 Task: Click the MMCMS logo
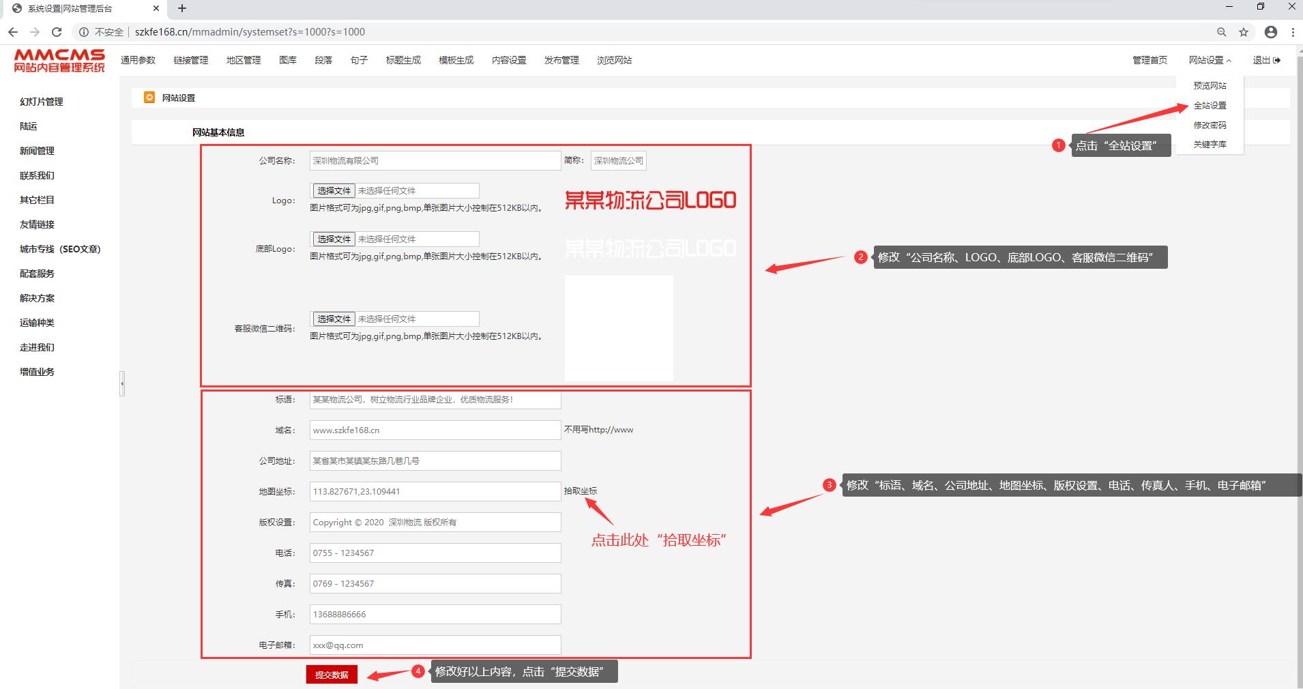point(59,60)
